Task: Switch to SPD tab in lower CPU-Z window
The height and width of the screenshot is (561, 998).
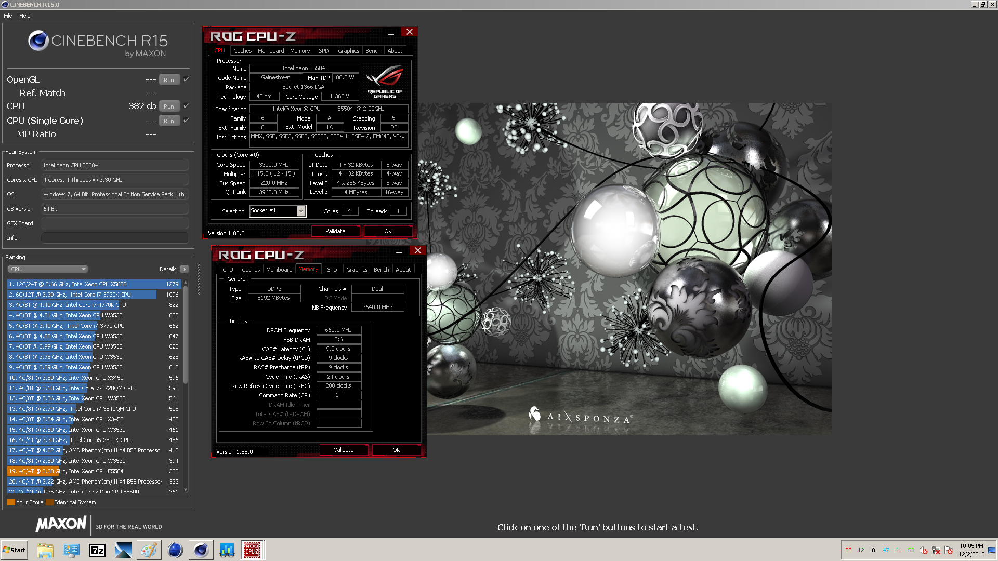Action: click(332, 270)
